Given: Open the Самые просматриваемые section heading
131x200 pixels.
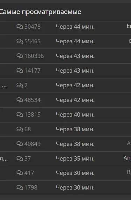Looking at the screenshot, I should click(x=40, y=12).
